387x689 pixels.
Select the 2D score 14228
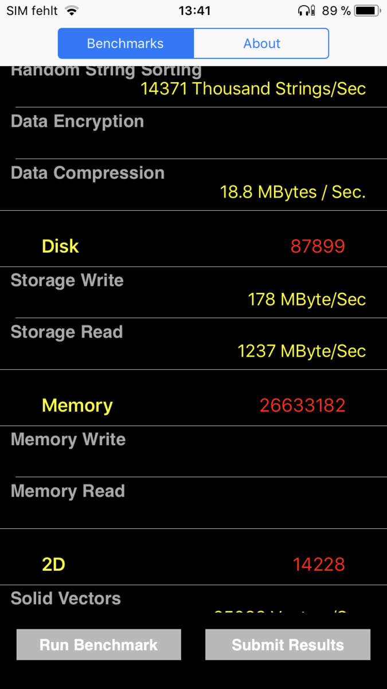tap(319, 564)
